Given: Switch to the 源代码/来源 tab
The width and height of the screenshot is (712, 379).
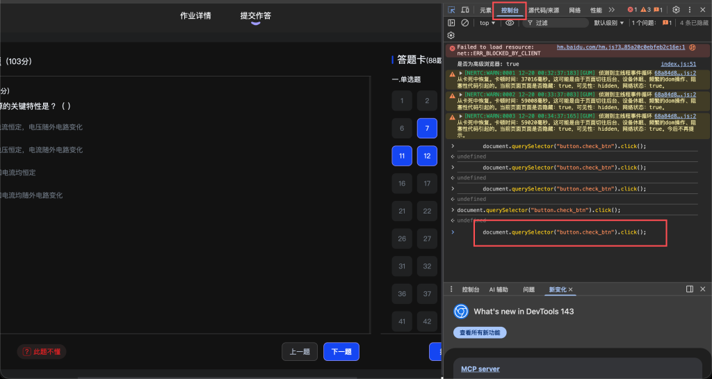Looking at the screenshot, I should [x=544, y=10].
